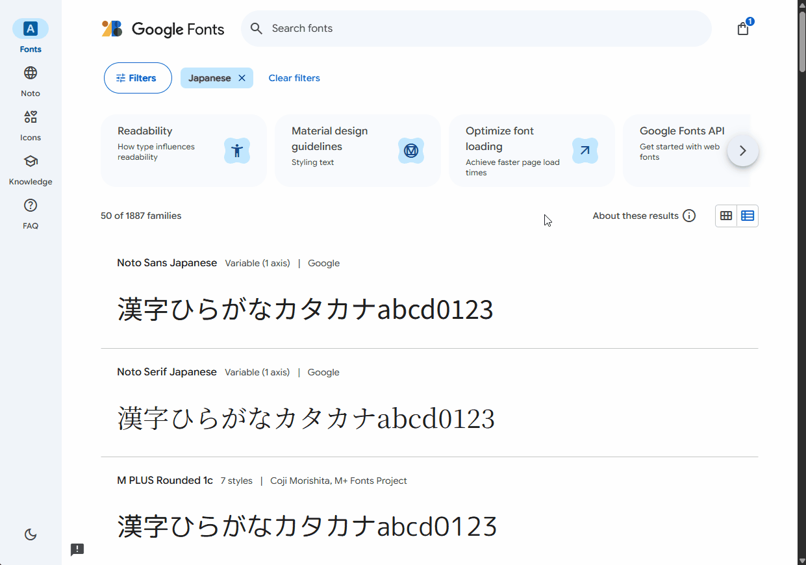Image resolution: width=806 pixels, height=565 pixels.
Task: Open the selections cart with one item
Action: point(742,29)
